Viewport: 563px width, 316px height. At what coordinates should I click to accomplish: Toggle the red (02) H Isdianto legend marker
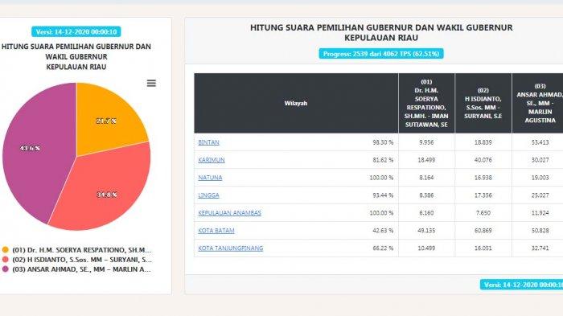click(5, 259)
